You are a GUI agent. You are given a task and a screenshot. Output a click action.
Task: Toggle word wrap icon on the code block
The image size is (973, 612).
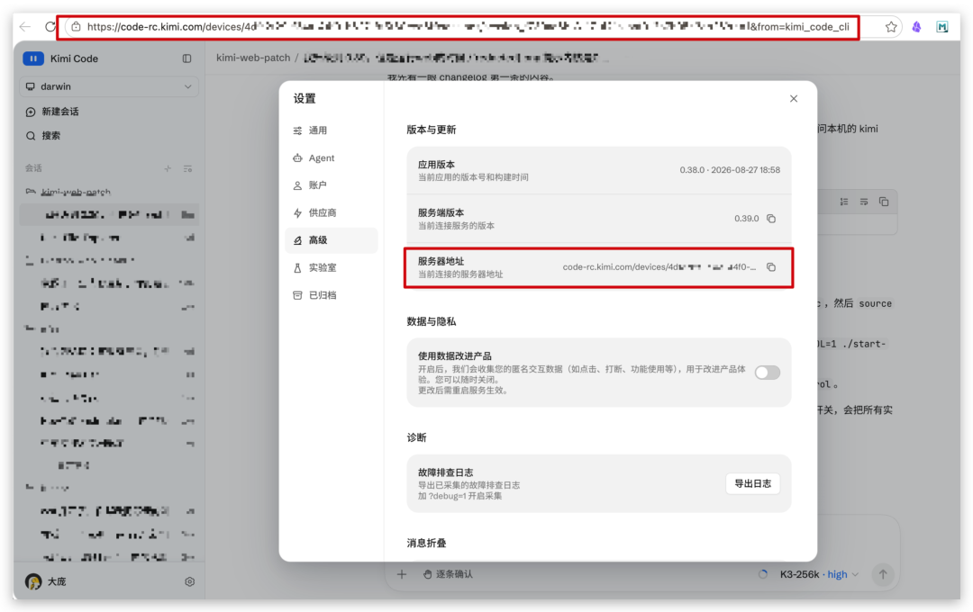(x=864, y=202)
